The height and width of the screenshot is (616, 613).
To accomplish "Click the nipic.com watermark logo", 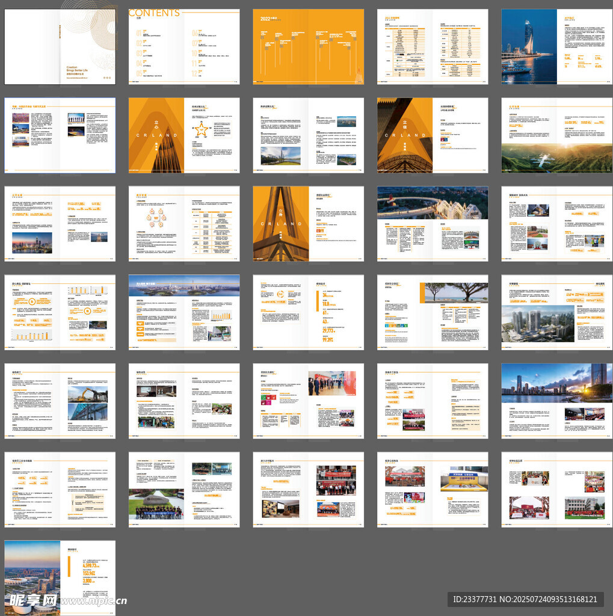I will coord(66,600).
